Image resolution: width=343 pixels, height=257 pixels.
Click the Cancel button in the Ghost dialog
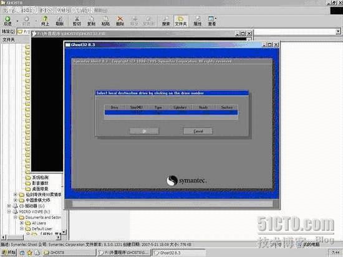coord(198,131)
